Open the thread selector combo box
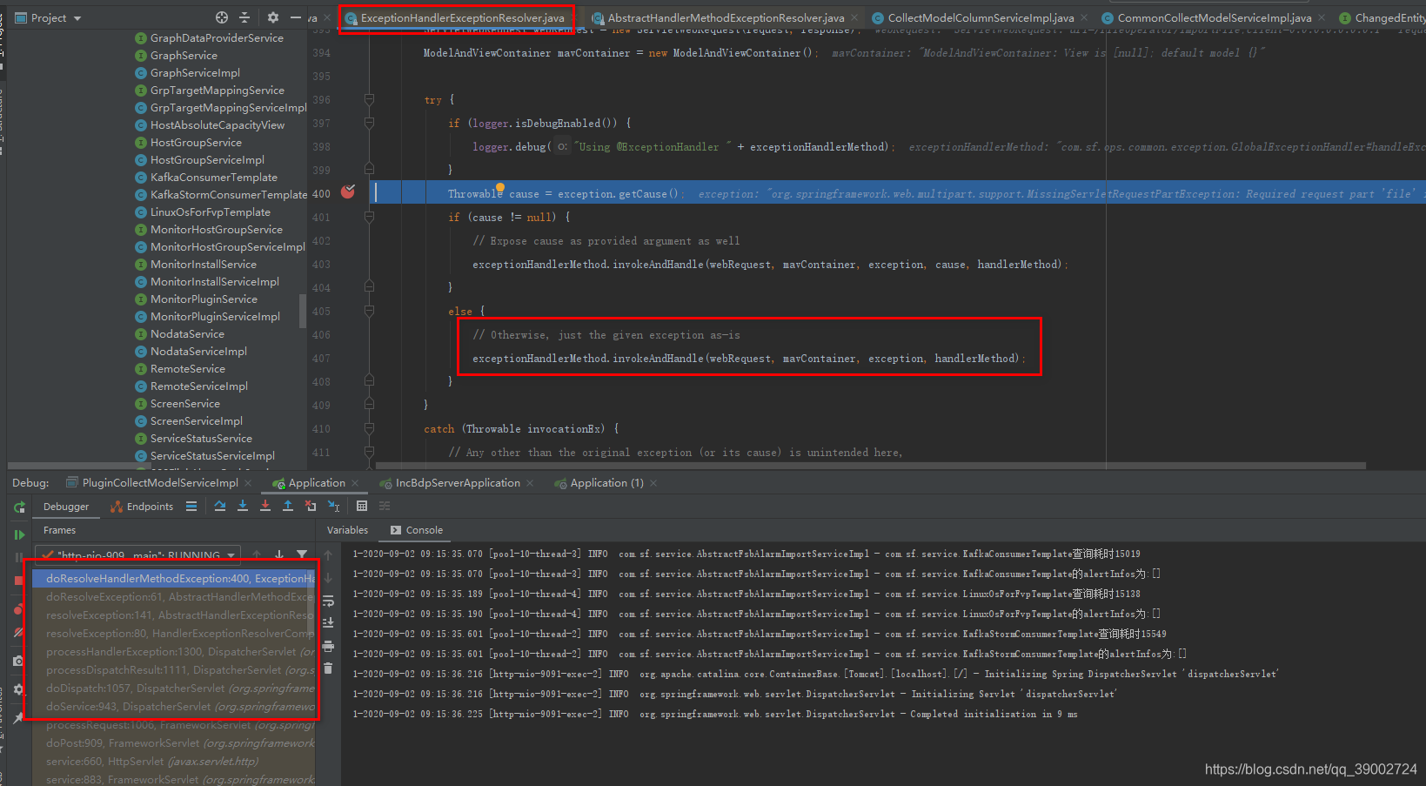Screen dimensions: 1426x786 click(x=139, y=554)
